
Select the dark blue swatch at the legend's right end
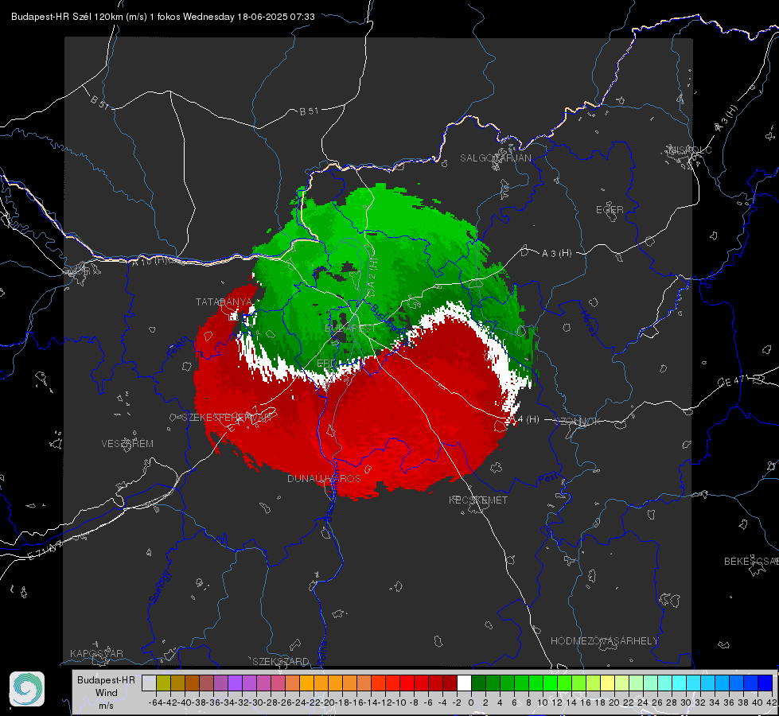pos(765,683)
